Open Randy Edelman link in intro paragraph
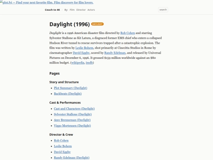This screenshot has height=160, width=213. coord(115,53)
